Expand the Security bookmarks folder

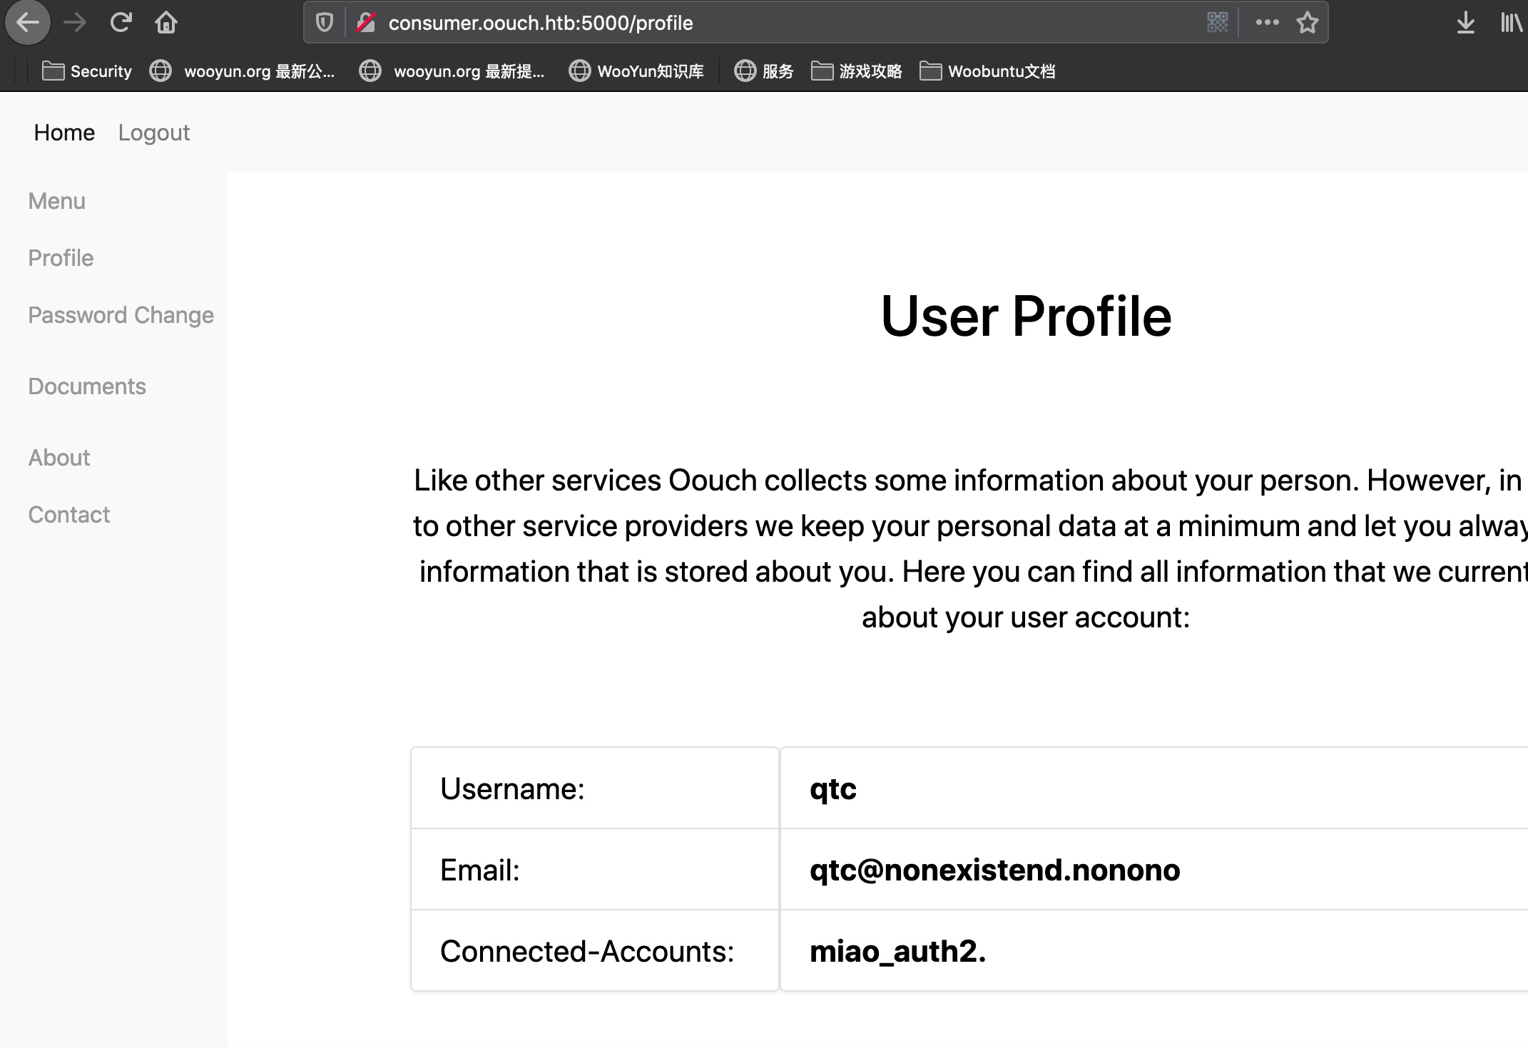(x=87, y=71)
